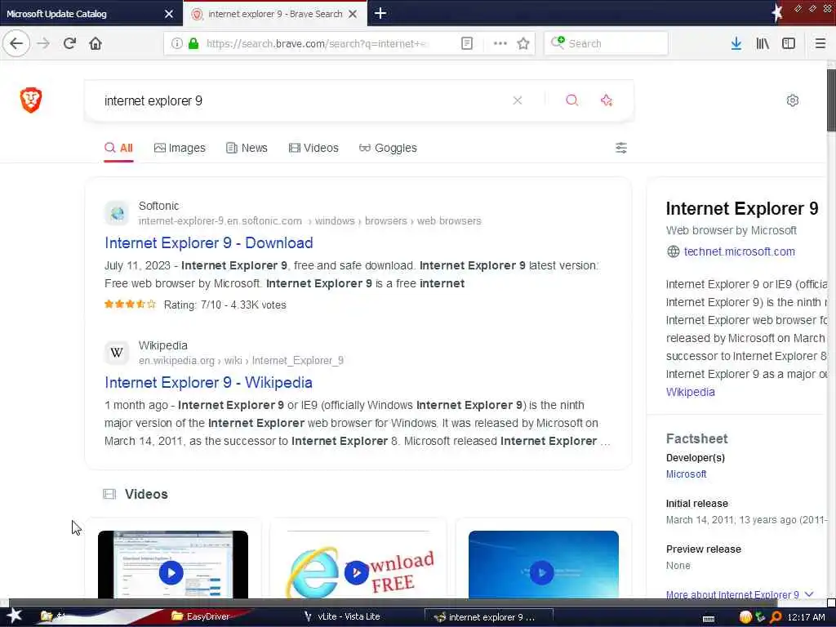Click the keyboard tray icon
This screenshot has height=627, width=836.
pyautogui.click(x=709, y=619)
